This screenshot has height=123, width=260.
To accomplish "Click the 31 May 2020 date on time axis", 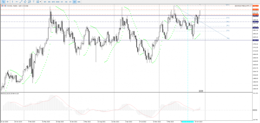I will tap(46, 122).
